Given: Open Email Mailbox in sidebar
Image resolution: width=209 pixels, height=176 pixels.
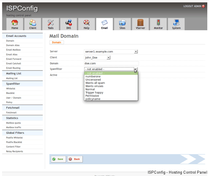Looking at the screenshot, I should 13,50.
